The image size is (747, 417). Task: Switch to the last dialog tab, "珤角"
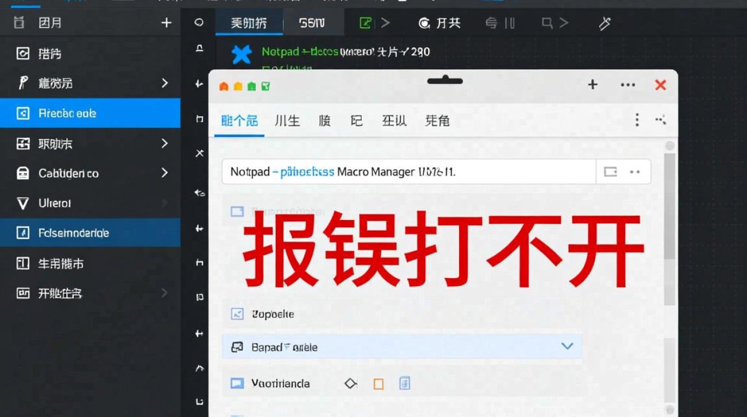[437, 121]
